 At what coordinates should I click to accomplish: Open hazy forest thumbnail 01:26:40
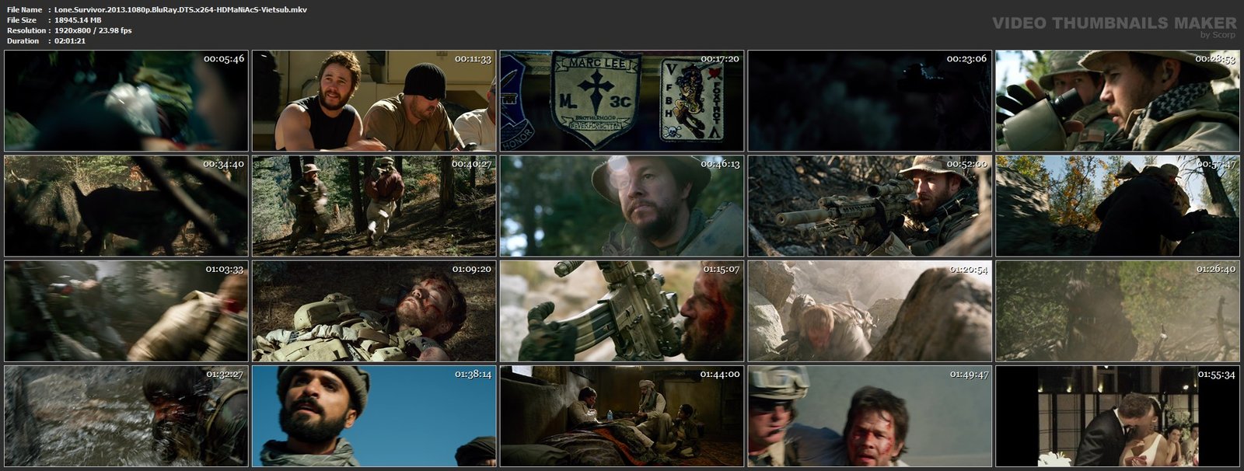click(x=1118, y=311)
